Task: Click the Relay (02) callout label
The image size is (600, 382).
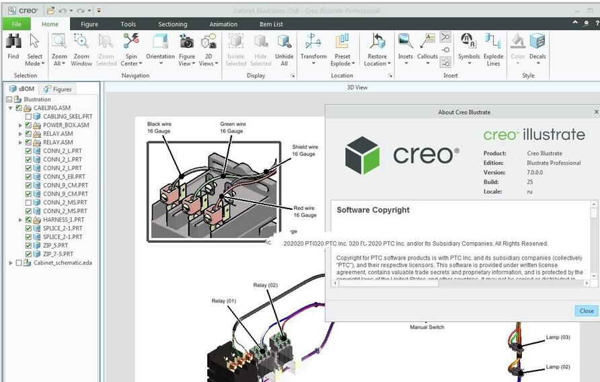Action: tap(265, 285)
